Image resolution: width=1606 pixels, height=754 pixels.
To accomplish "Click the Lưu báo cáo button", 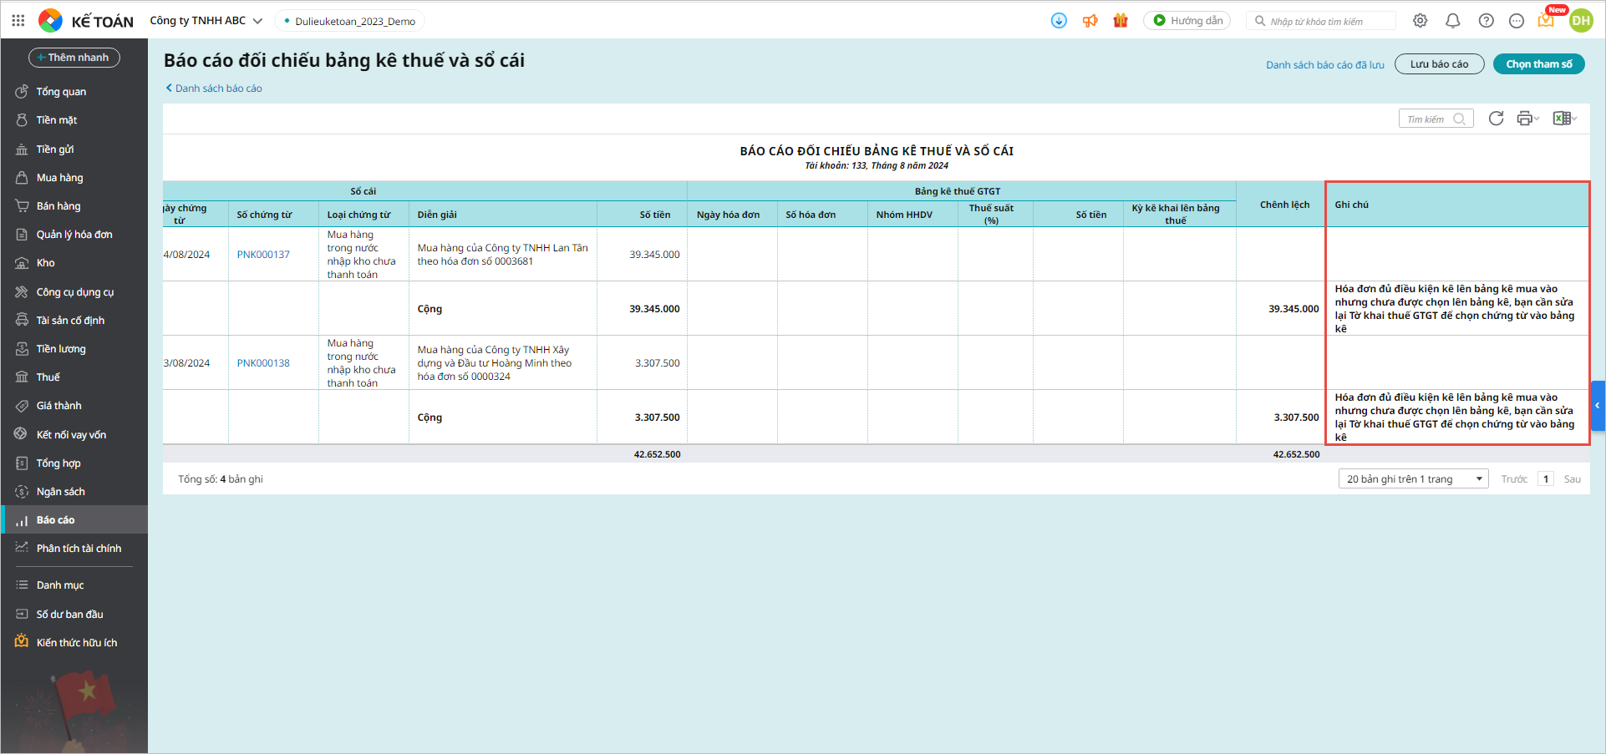I will click(x=1439, y=64).
